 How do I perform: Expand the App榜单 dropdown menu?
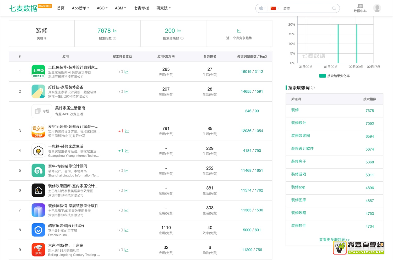[x=80, y=8]
